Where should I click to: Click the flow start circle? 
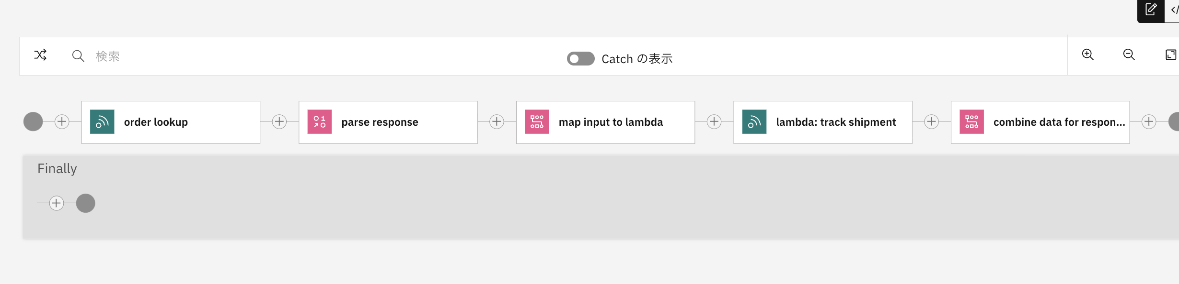[33, 122]
